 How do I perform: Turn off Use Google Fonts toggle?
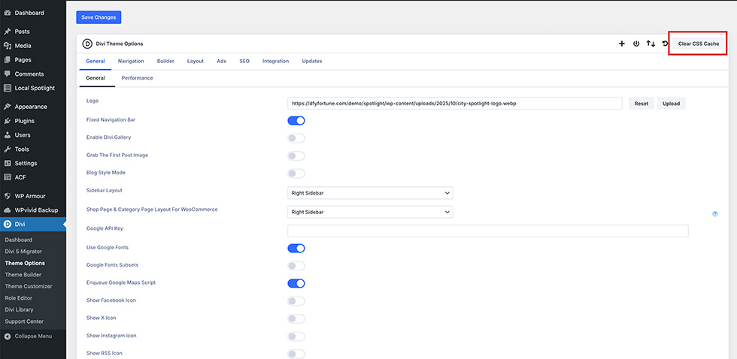(296, 248)
